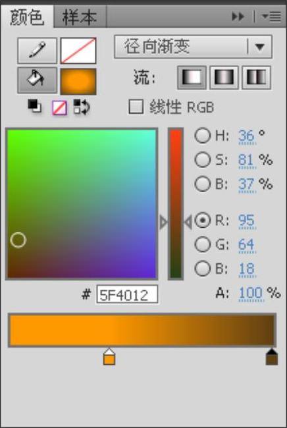Select the fill color paint bucket icon

click(38, 80)
